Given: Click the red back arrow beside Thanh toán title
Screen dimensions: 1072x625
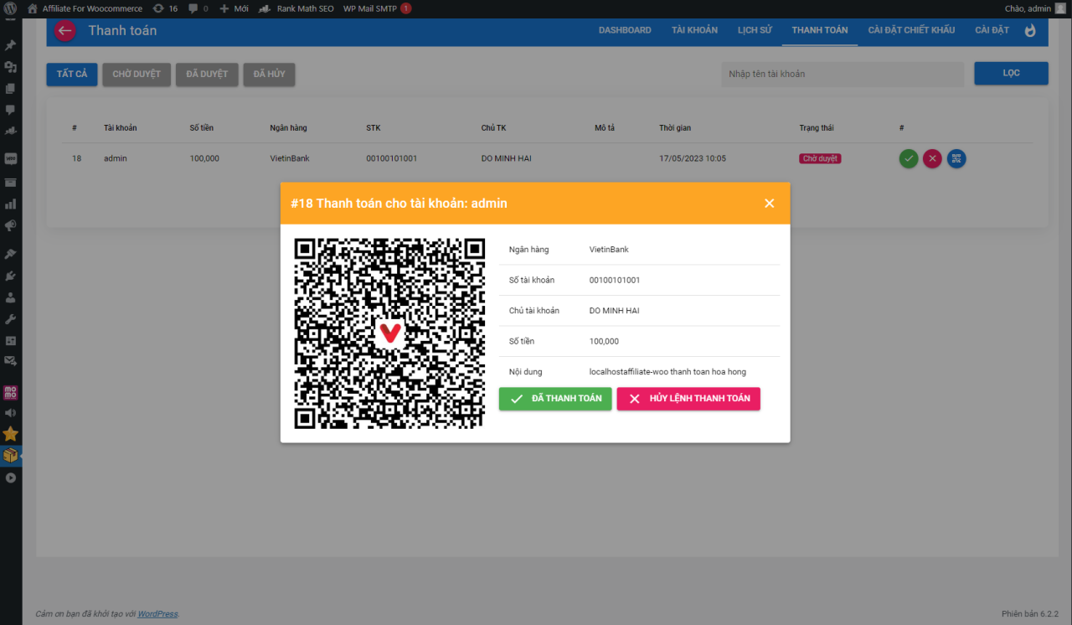Looking at the screenshot, I should click(x=64, y=30).
